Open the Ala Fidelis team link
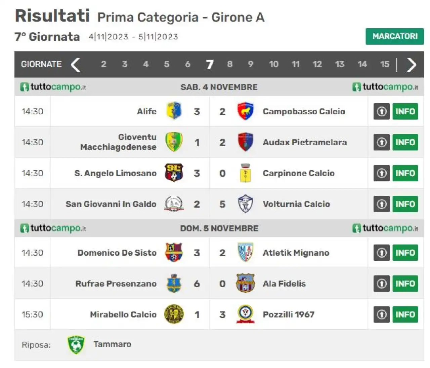430x368 pixels. pos(284,284)
